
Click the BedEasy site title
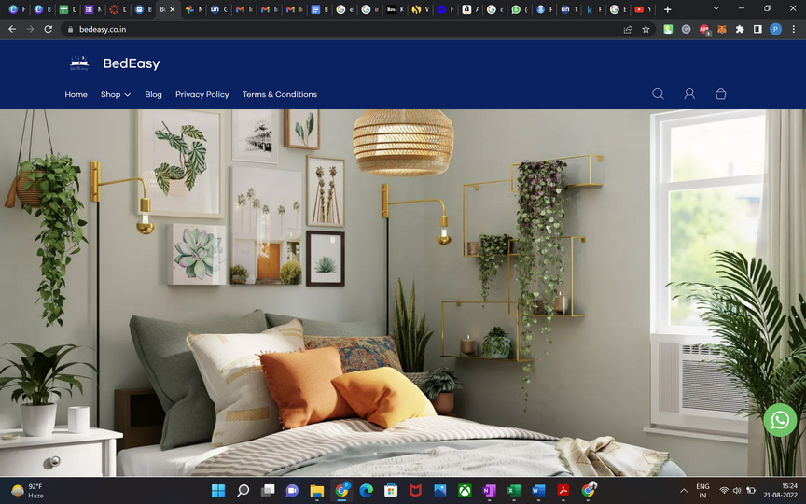[x=132, y=63]
